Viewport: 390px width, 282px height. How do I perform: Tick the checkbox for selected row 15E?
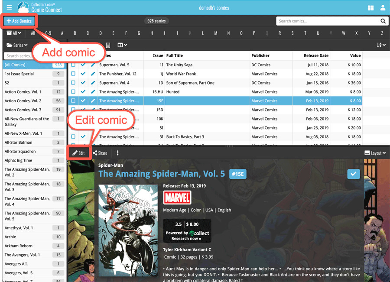pyautogui.click(x=73, y=100)
